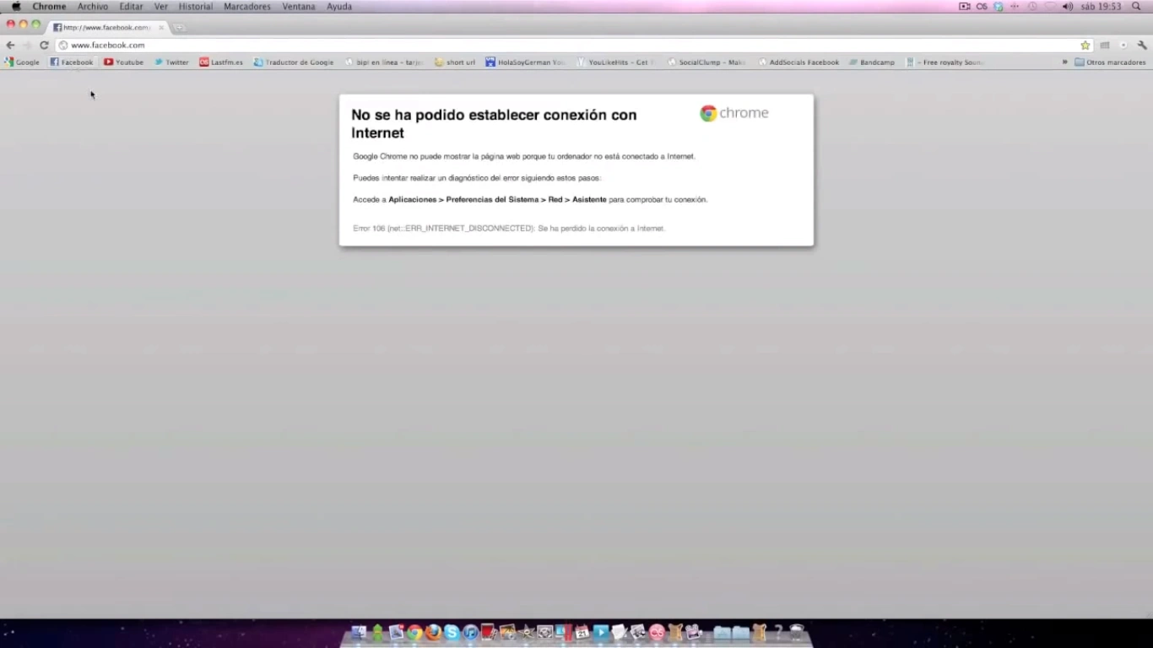This screenshot has height=648, width=1153.
Task: Launch iTunes from the dock
Action: coord(470,632)
